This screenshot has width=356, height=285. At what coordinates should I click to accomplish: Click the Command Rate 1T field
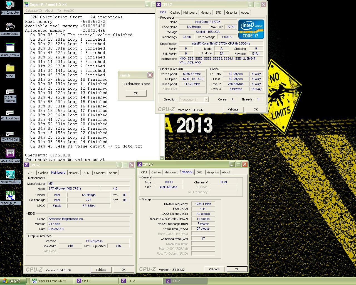[203, 239]
